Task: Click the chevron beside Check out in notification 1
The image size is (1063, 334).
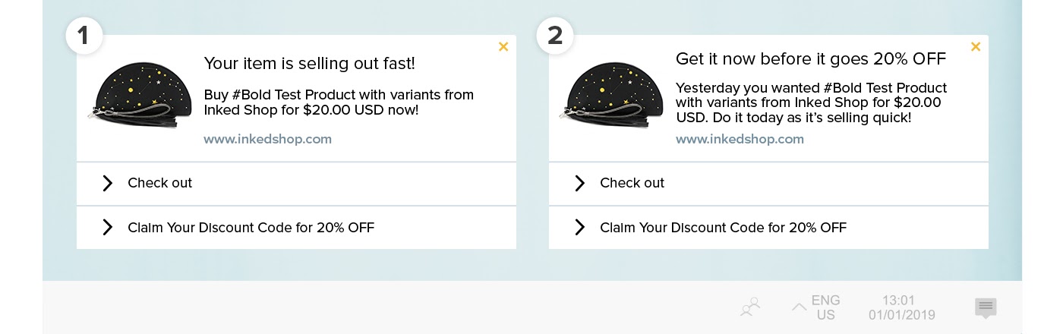Action: (107, 183)
